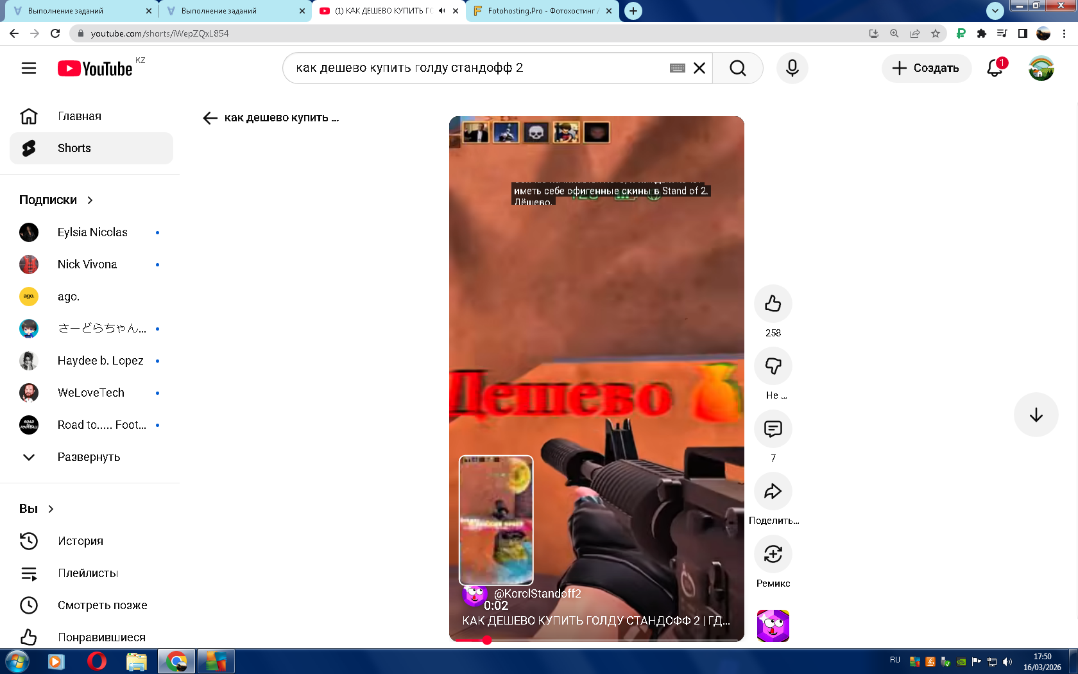Reload the YouTube page
This screenshot has width=1078, height=674.
(x=55, y=33)
